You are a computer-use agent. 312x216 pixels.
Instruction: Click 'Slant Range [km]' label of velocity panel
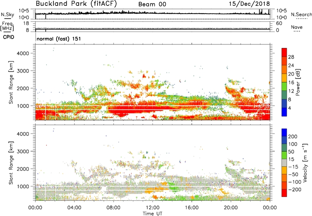11,163
